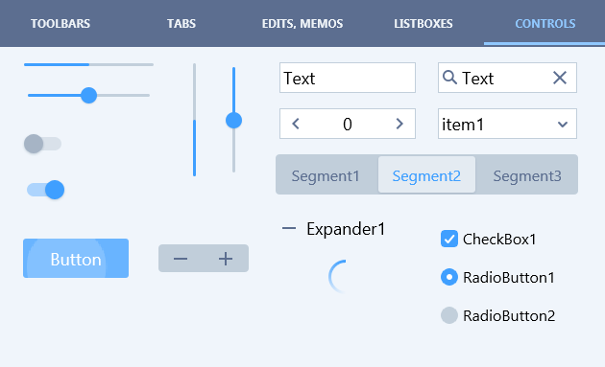Click the vertical slider thumb
Viewport: 605px width, 367px height.
point(233,121)
